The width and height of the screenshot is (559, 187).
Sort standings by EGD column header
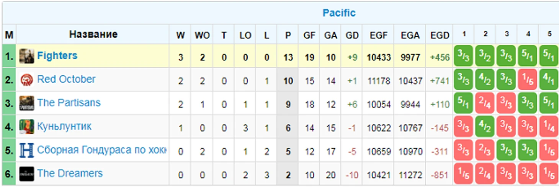pyautogui.click(x=440, y=36)
